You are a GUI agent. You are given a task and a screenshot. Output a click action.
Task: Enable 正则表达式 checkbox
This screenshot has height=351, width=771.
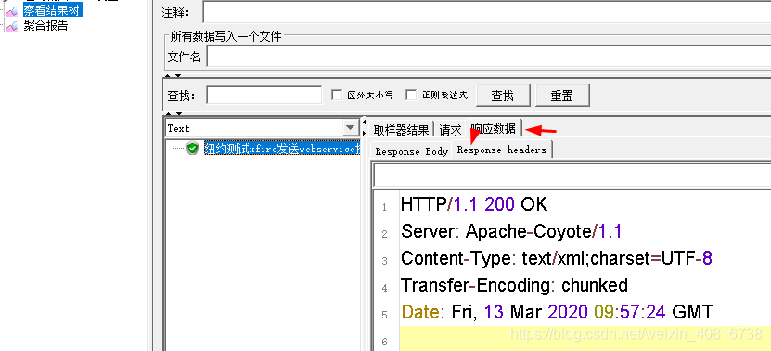(x=411, y=95)
